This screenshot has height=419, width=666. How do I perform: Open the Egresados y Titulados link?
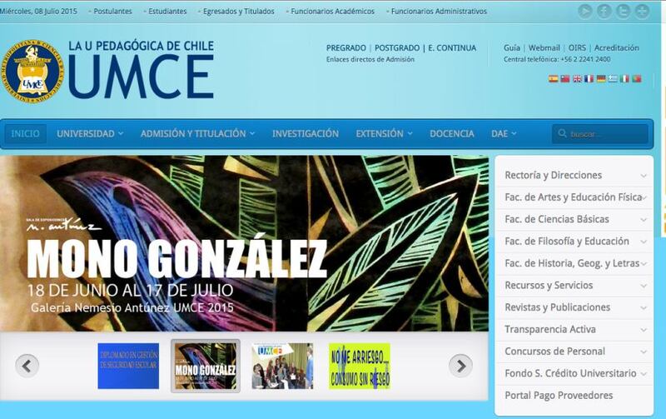[238, 12]
